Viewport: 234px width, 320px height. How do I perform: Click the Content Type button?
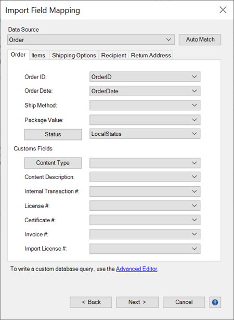click(x=53, y=163)
